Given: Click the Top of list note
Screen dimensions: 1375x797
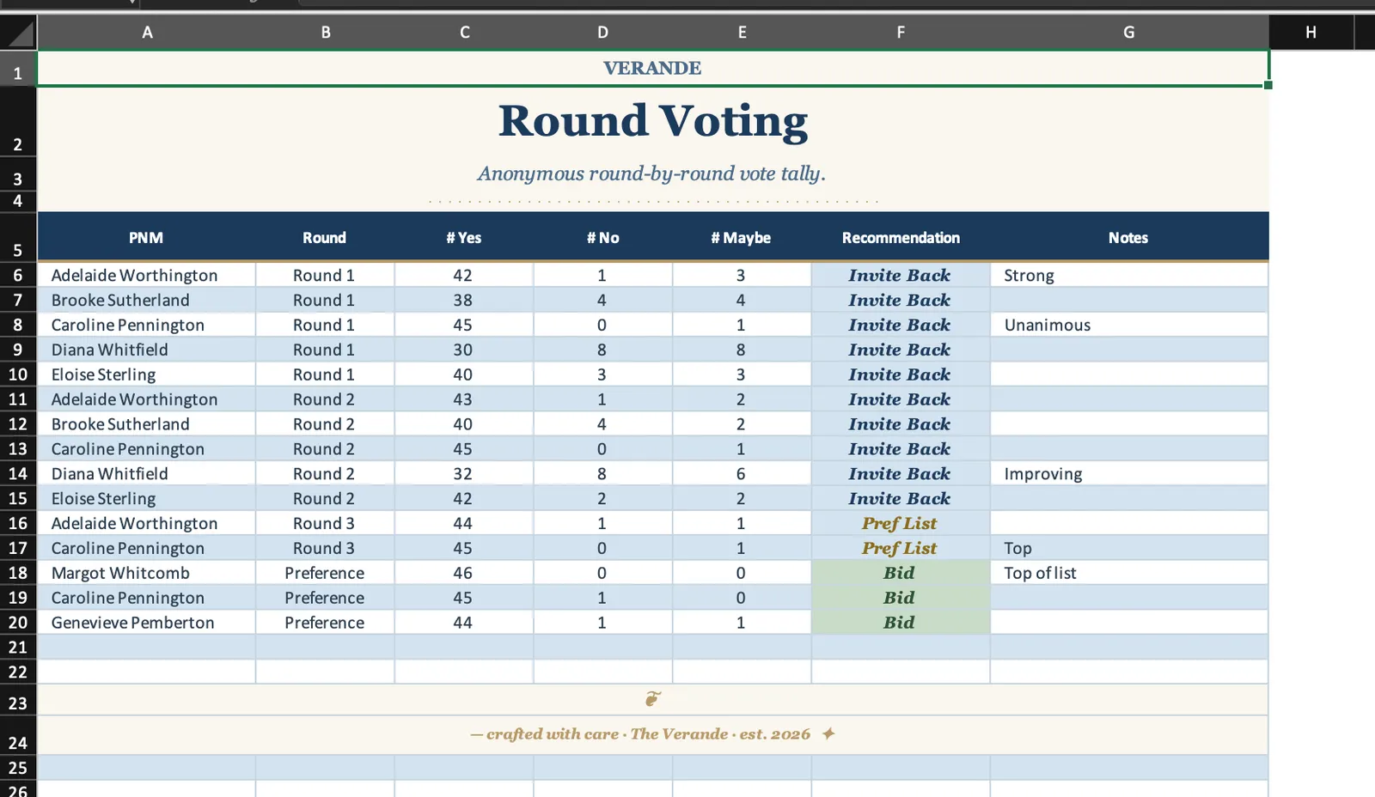Looking at the screenshot, I should 1129,573.
